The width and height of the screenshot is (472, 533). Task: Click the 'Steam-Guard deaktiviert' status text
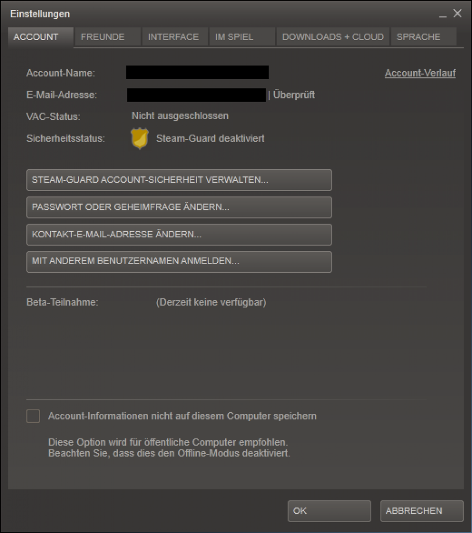click(210, 138)
